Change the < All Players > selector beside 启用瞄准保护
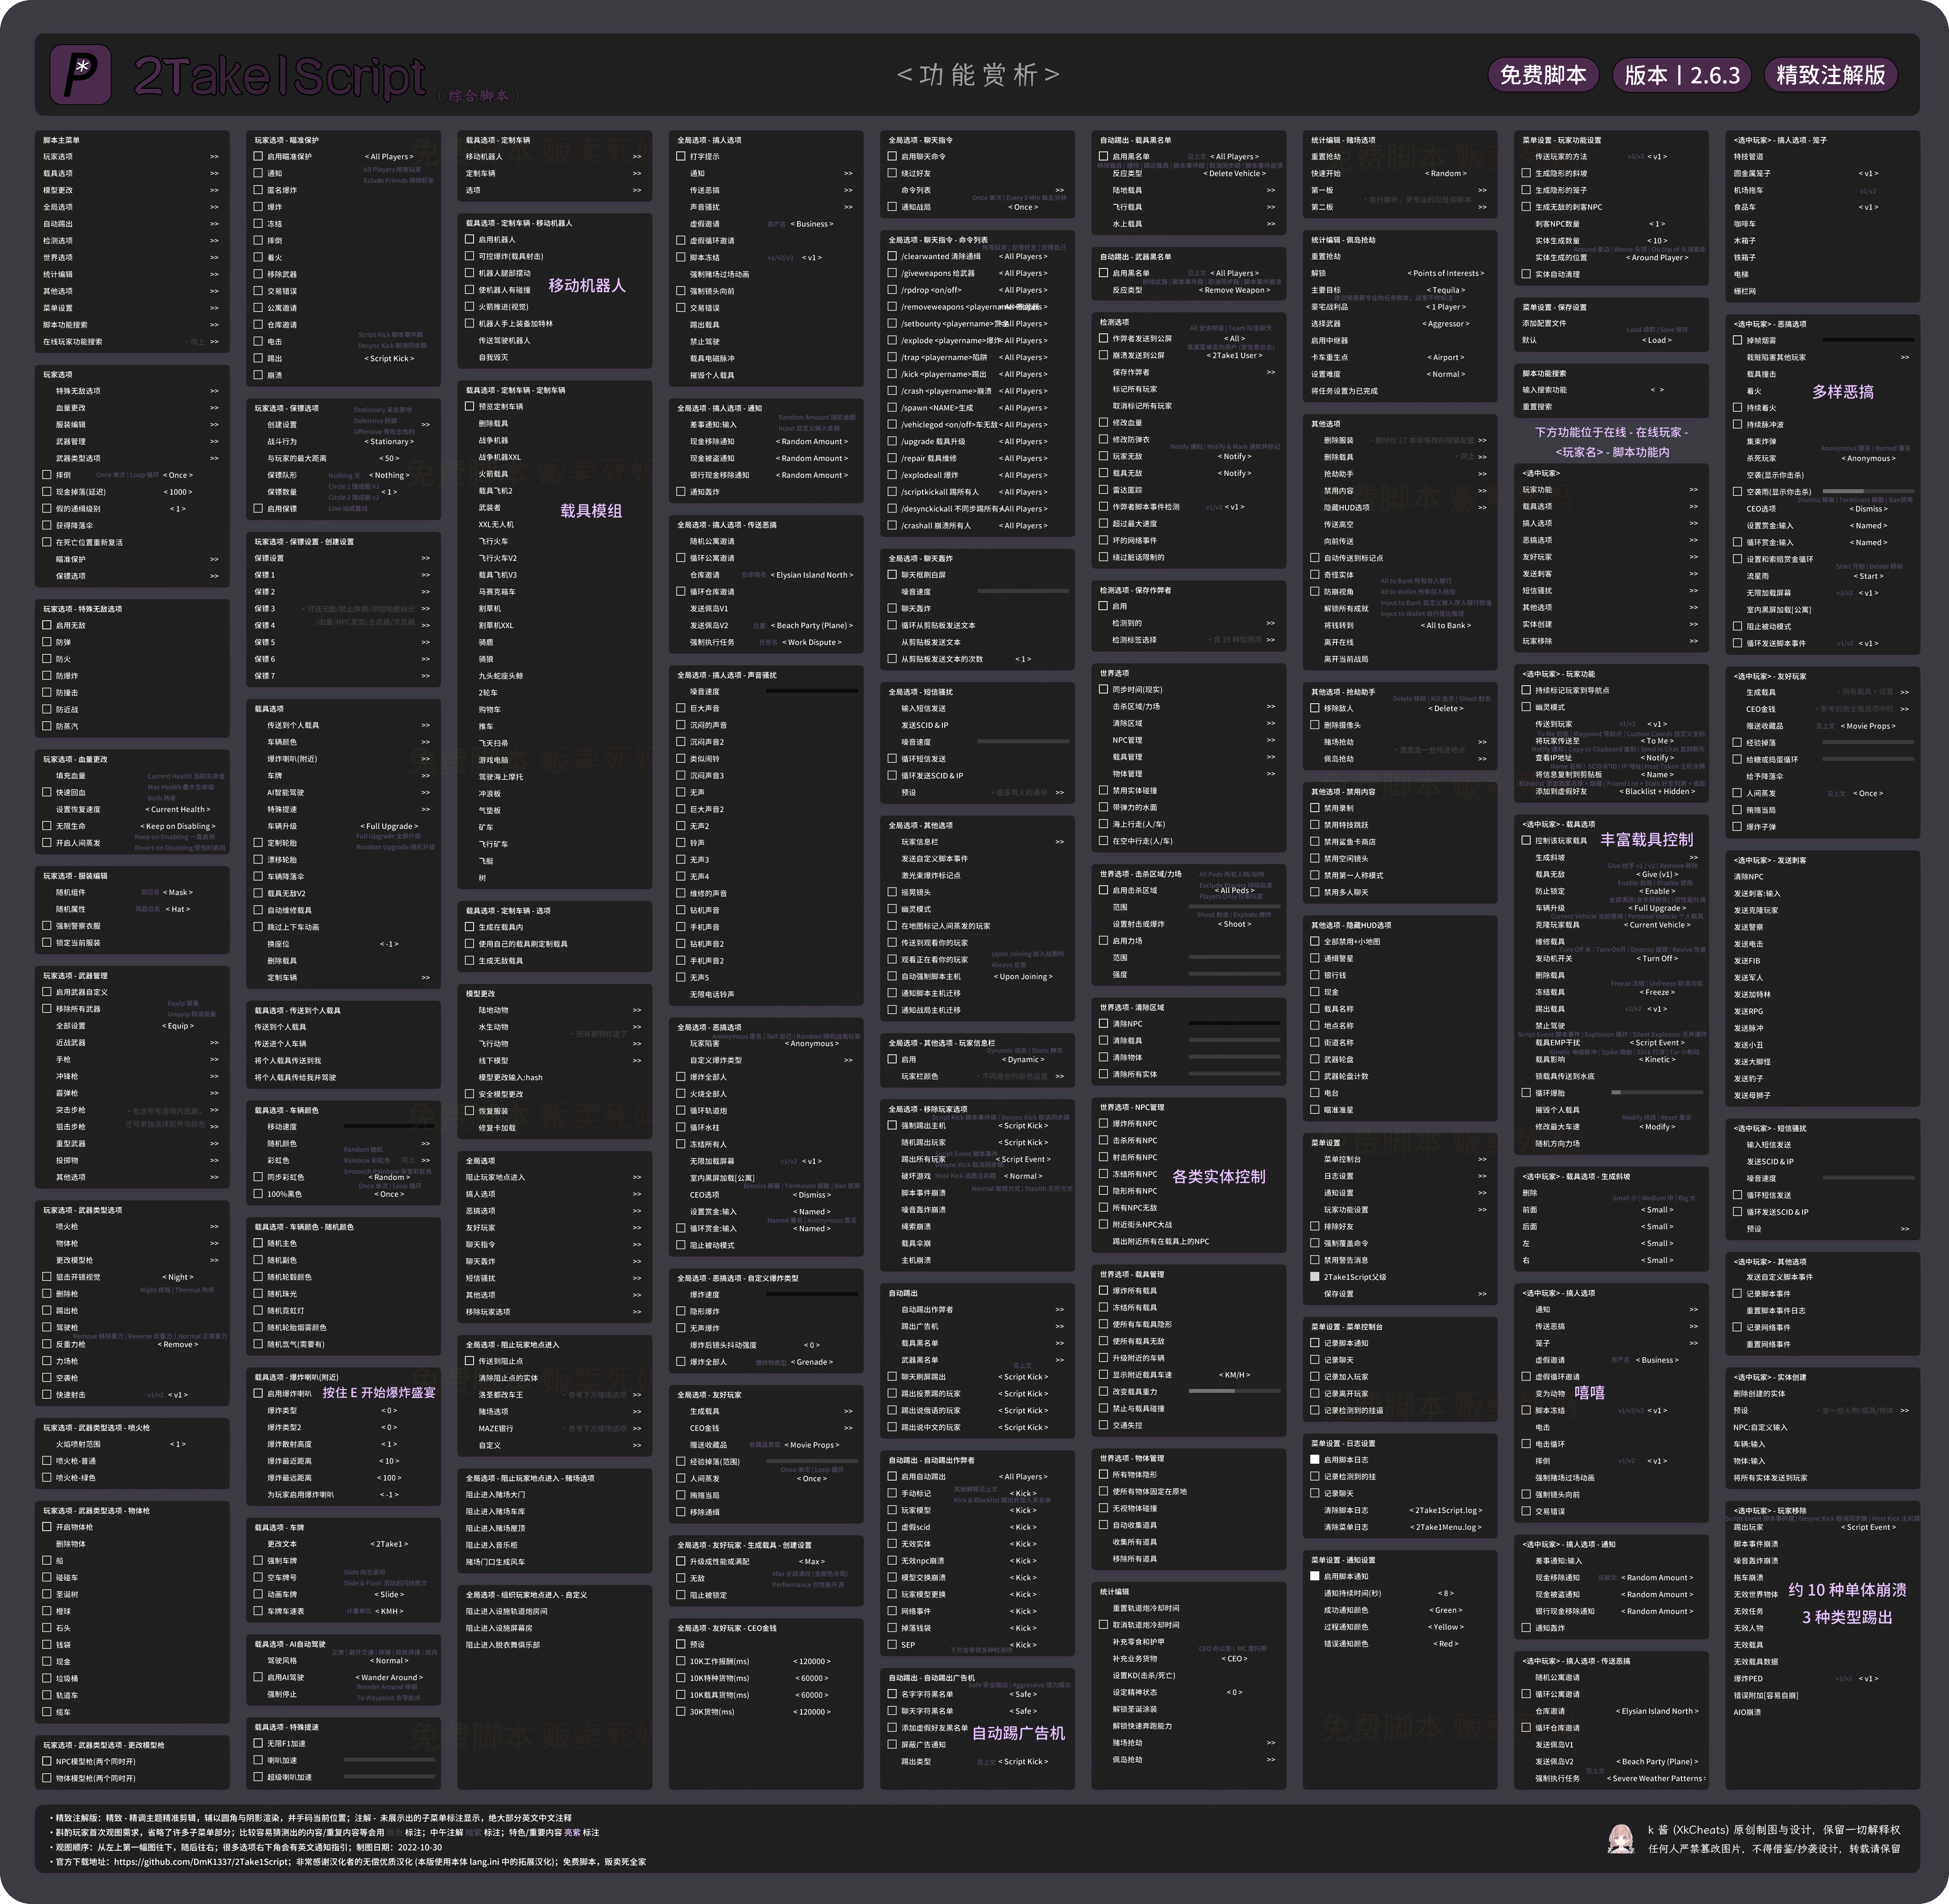Viewport: 1949px width, 1904px height. tap(389, 157)
